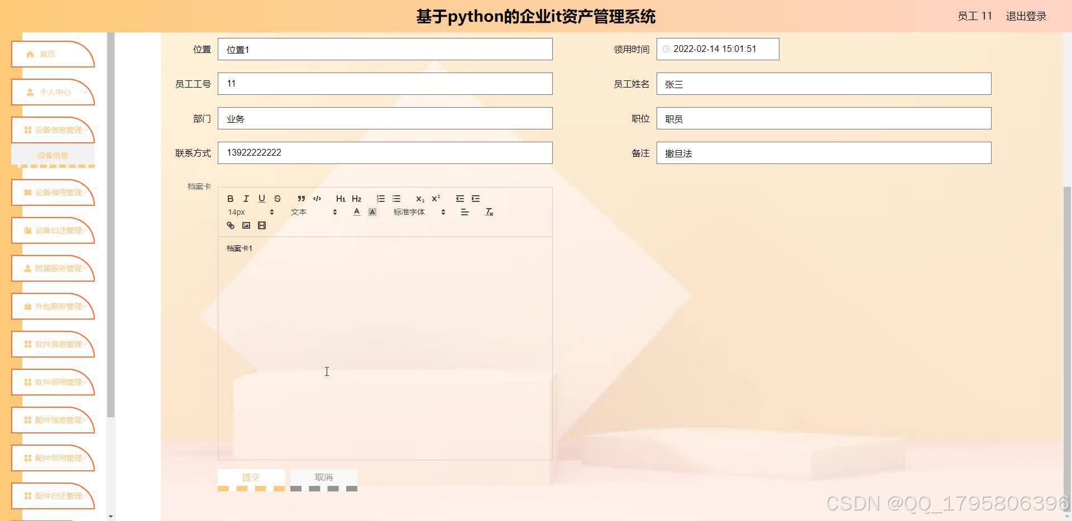Insert an image into the editor

pos(246,225)
